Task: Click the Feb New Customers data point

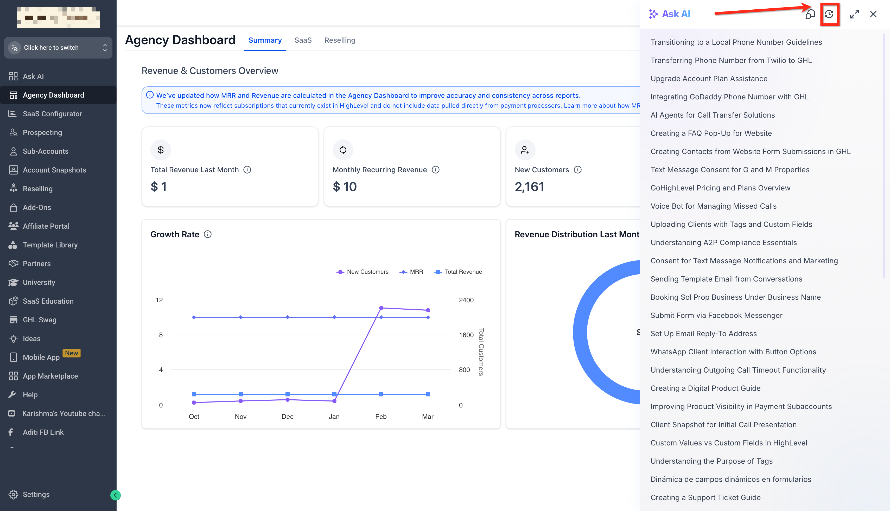Action: click(381, 308)
